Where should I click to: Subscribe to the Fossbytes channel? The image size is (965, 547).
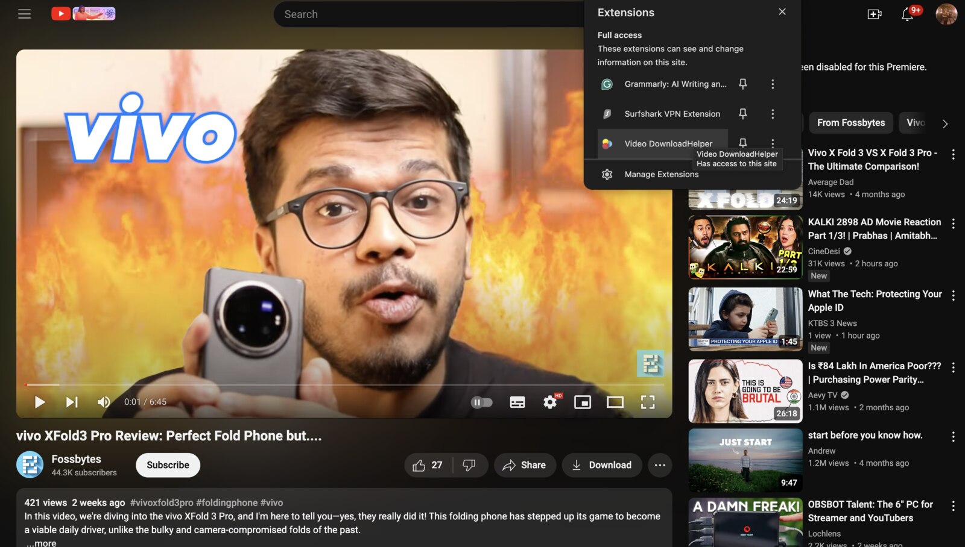[168, 464]
